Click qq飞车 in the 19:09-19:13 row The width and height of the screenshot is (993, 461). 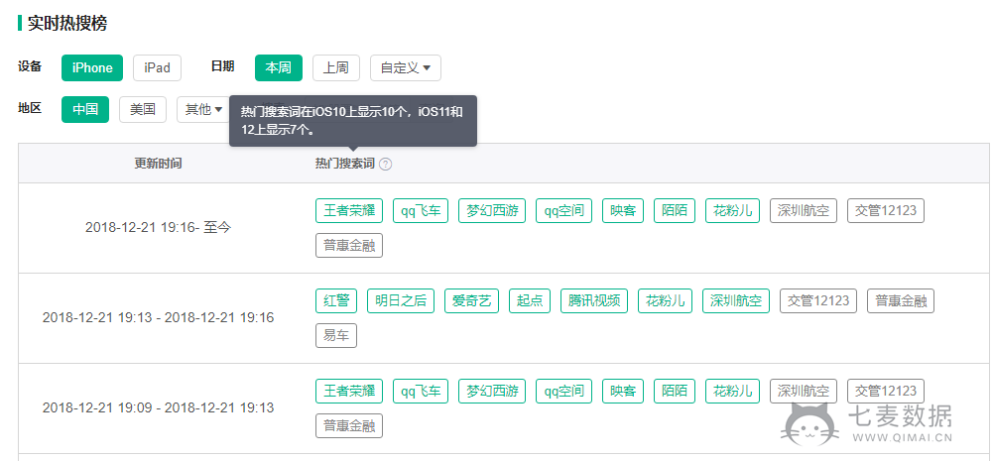point(421,391)
